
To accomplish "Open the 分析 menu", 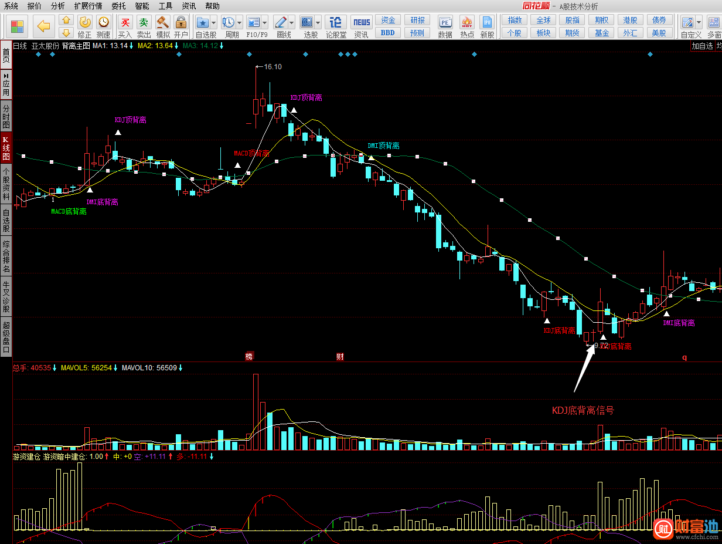I will (58, 6).
